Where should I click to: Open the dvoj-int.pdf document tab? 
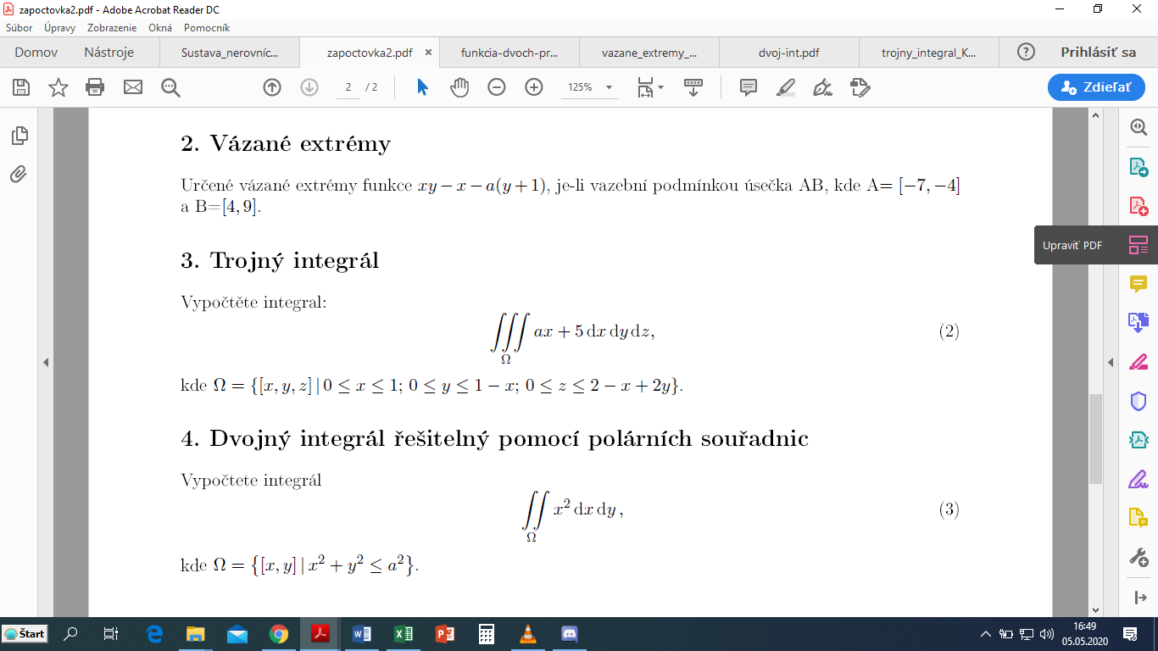pos(789,53)
